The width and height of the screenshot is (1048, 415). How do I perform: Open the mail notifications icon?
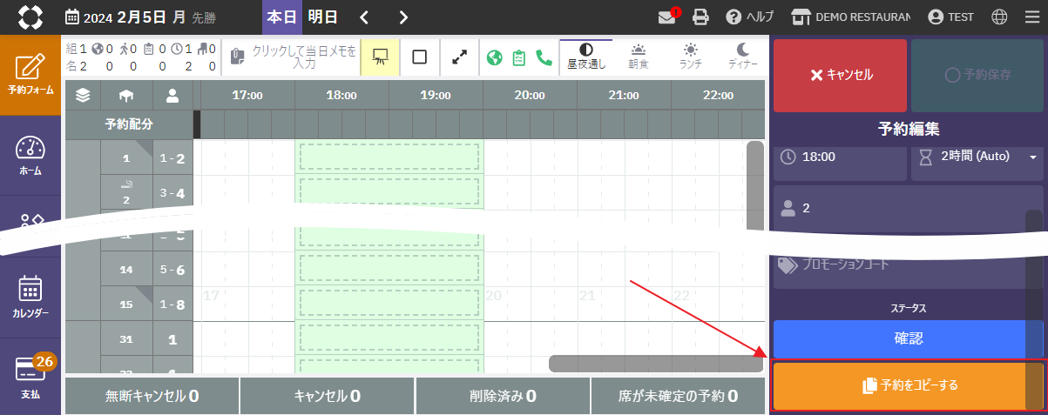[x=668, y=17]
